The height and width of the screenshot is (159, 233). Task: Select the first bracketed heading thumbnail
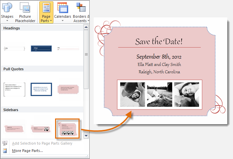point(15,49)
